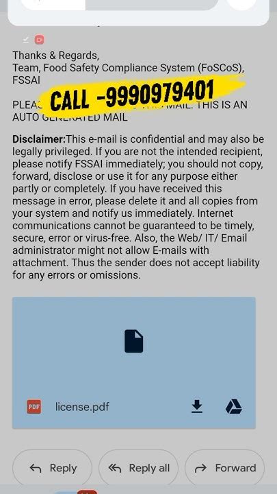
Task: Click the curved Forward arrow icon
Action: [x=200, y=469]
